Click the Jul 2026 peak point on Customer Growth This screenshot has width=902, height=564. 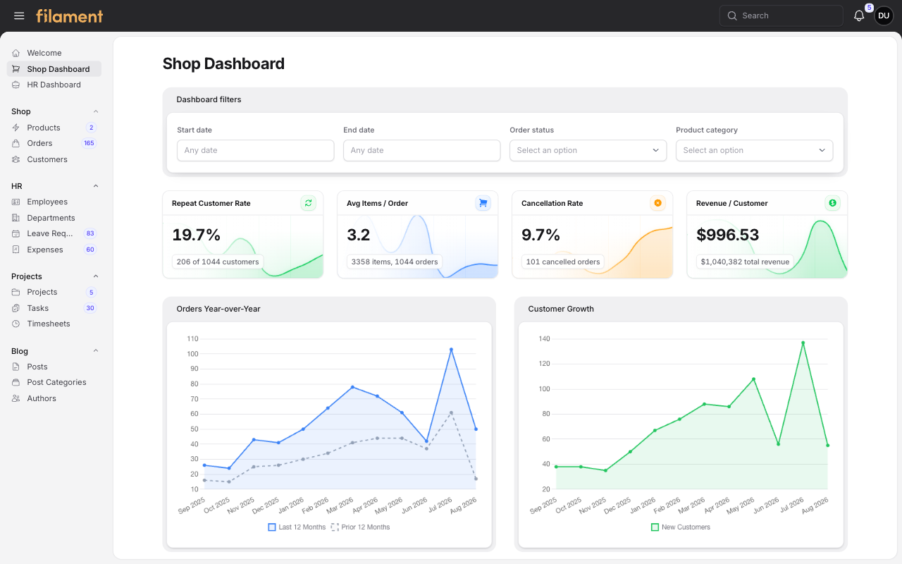click(803, 343)
